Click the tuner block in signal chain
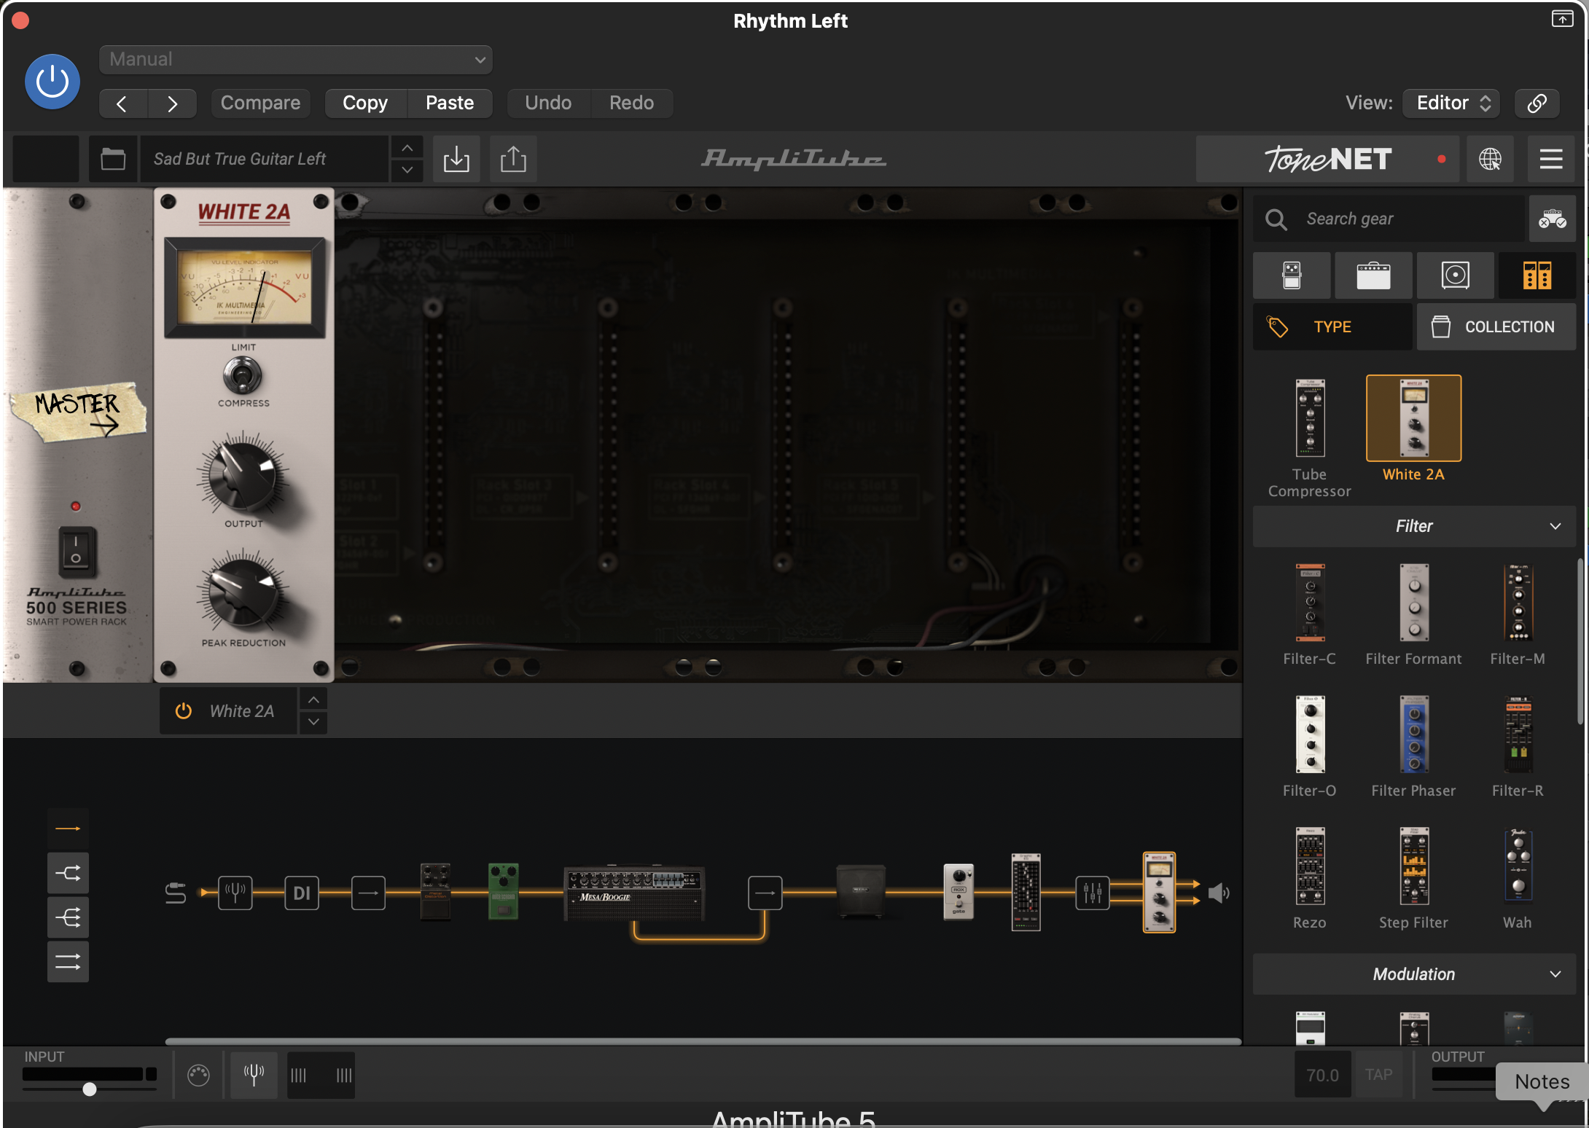Image resolution: width=1589 pixels, height=1128 pixels. tap(235, 893)
